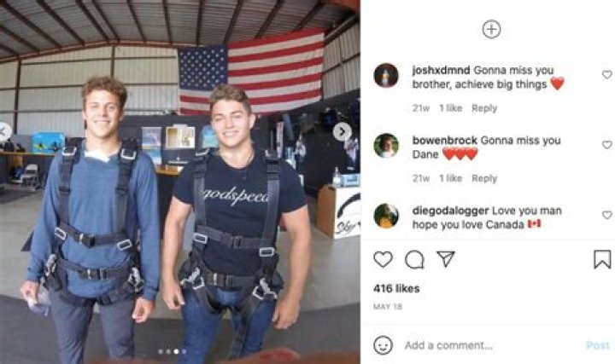This screenshot has height=364, width=615.
Task: Like the post with the heart icon
Action: pyautogui.click(x=383, y=259)
